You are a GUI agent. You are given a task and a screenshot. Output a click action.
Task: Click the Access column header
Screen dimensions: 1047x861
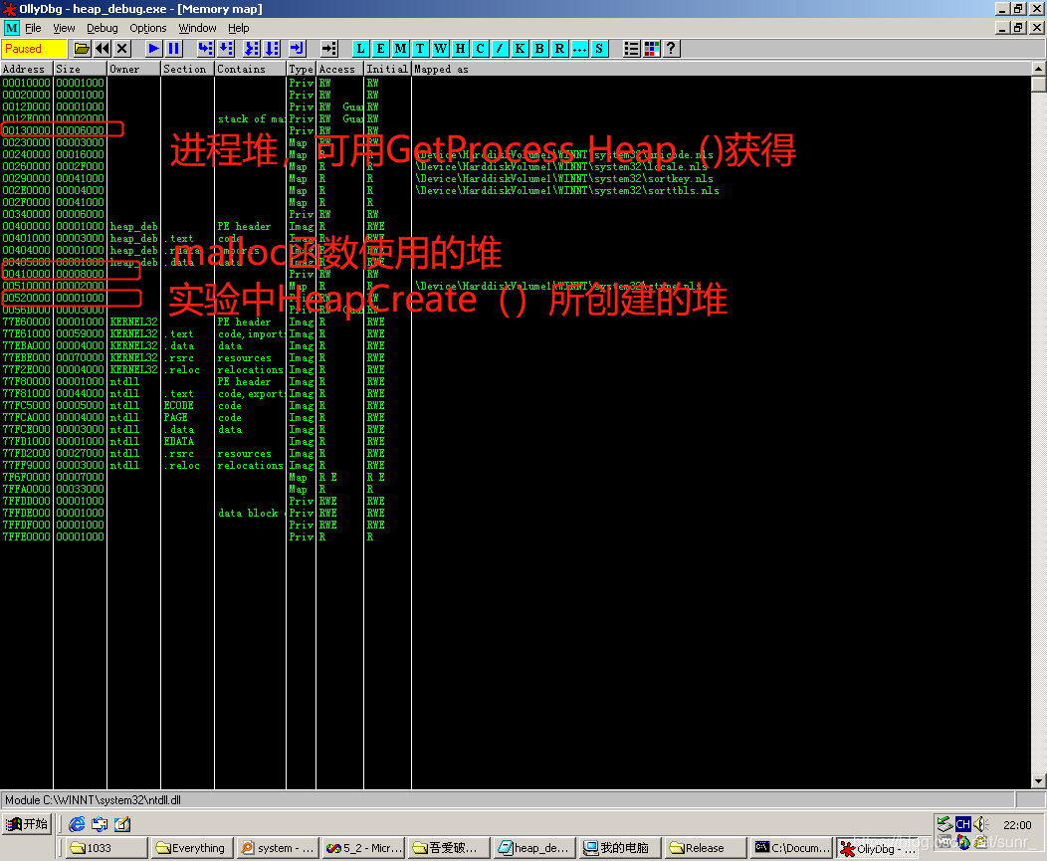tap(339, 69)
